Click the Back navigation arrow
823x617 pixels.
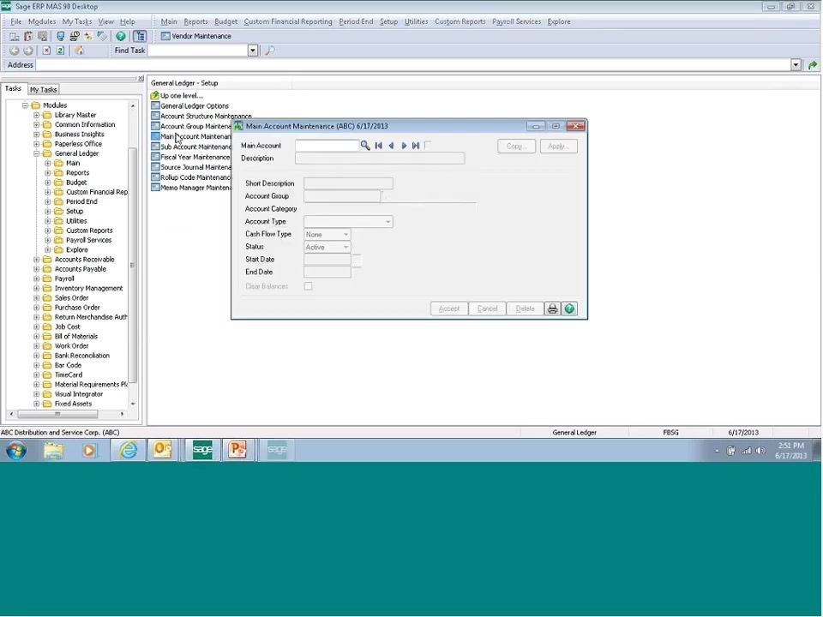[x=15, y=51]
